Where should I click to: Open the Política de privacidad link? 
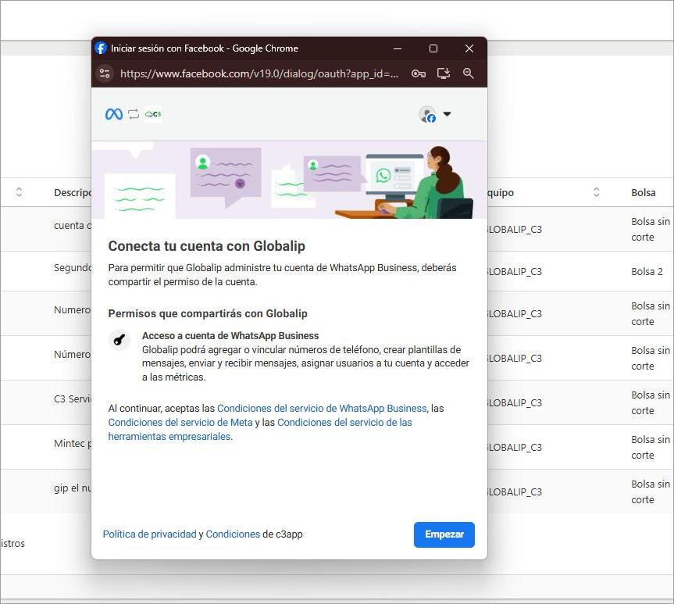click(x=149, y=534)
